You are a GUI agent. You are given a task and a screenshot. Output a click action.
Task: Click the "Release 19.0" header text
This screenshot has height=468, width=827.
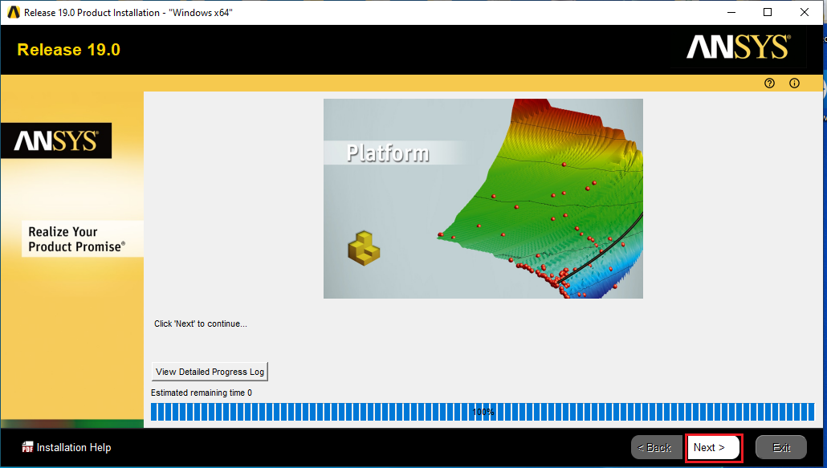point(68,50)
